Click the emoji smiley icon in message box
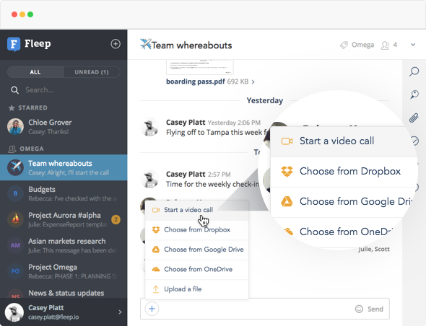The image size is (426, 326). click(359, 309)
